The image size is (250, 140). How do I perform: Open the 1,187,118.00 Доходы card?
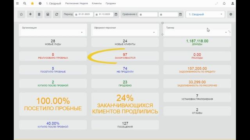pos(197,42)
